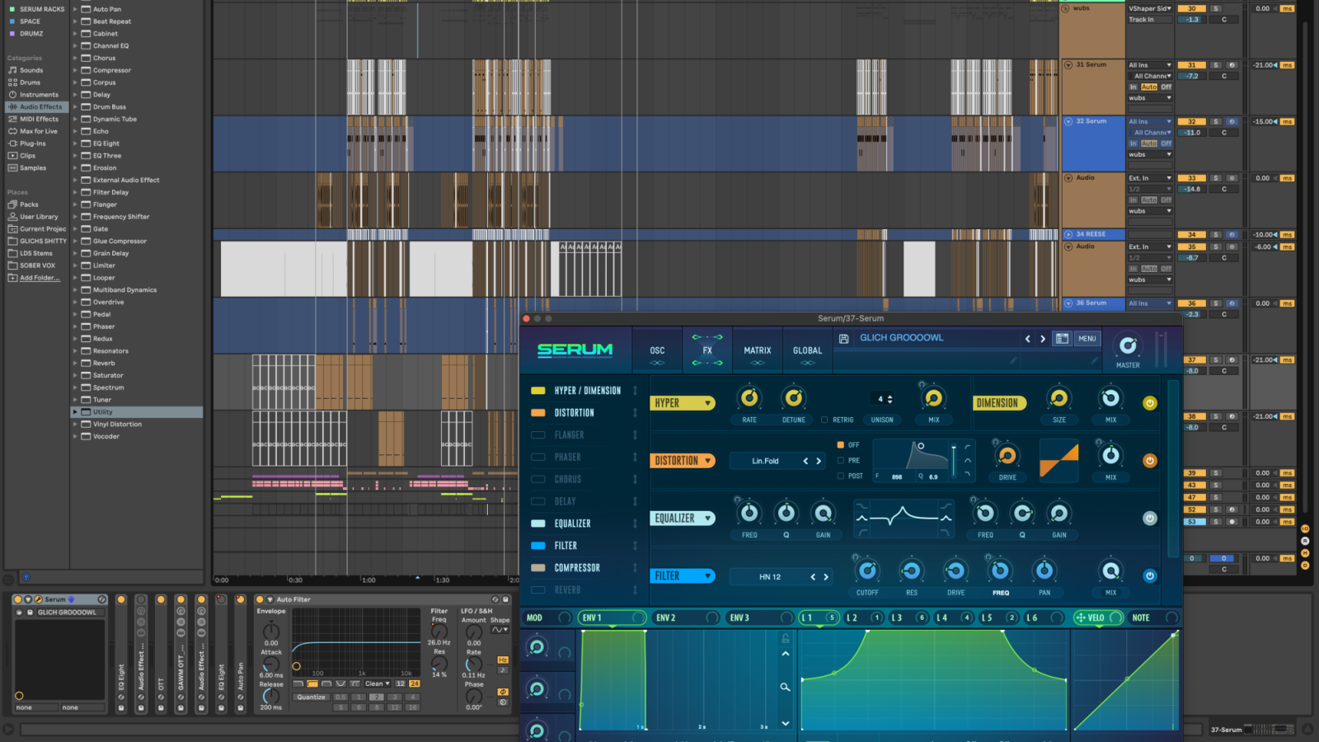Open the Serum preset browser icon
1319x742 pixels.
coord(1062,339)
